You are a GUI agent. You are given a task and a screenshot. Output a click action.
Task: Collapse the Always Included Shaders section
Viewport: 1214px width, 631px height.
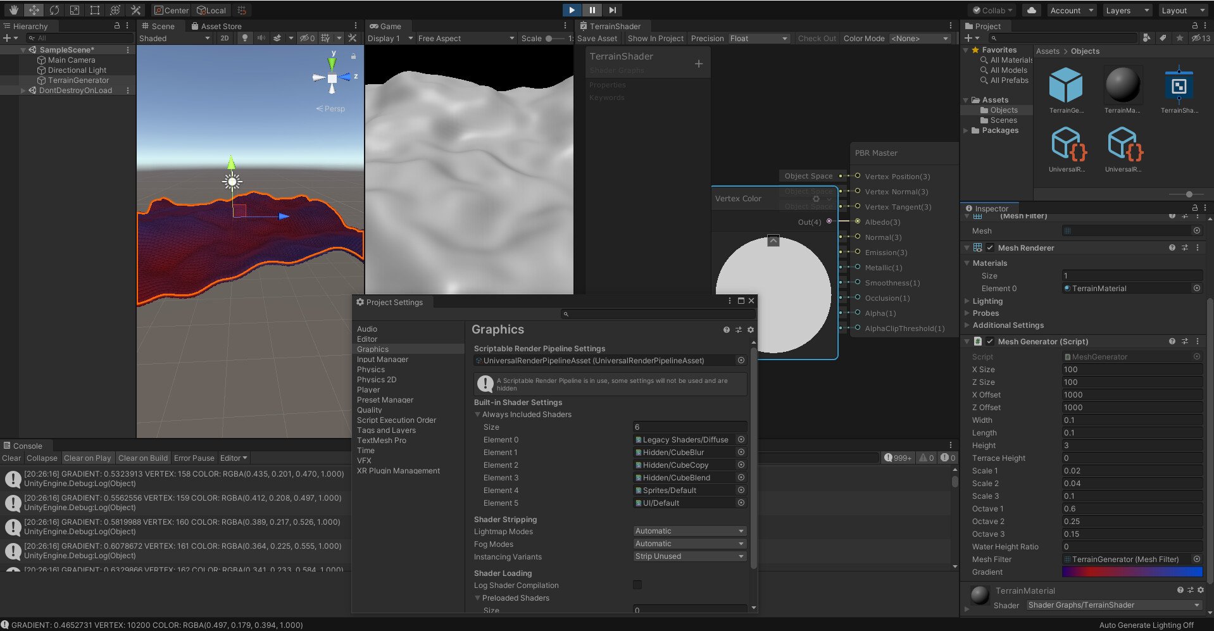tap(478, 415)
